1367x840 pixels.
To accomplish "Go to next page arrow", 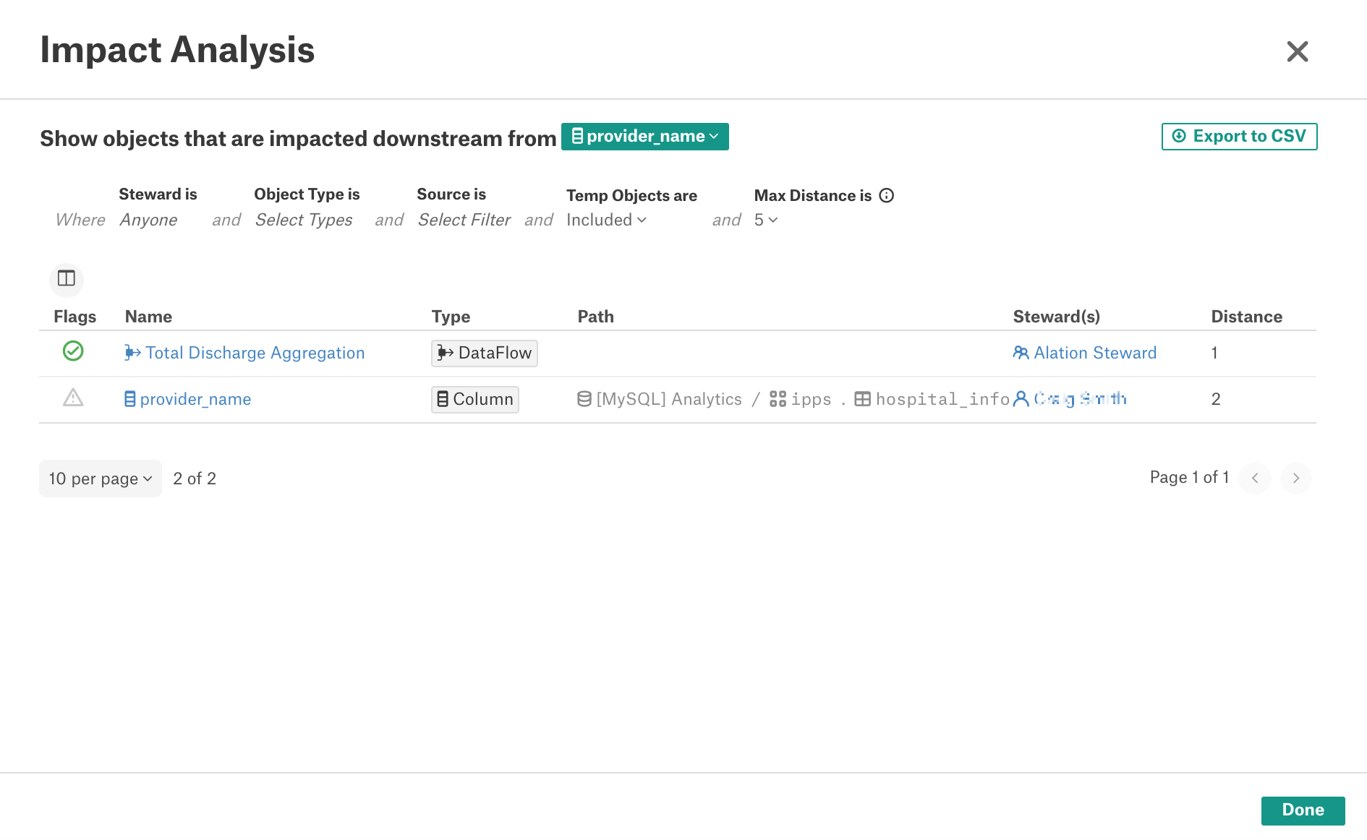I will click(x=1296, y=478).
